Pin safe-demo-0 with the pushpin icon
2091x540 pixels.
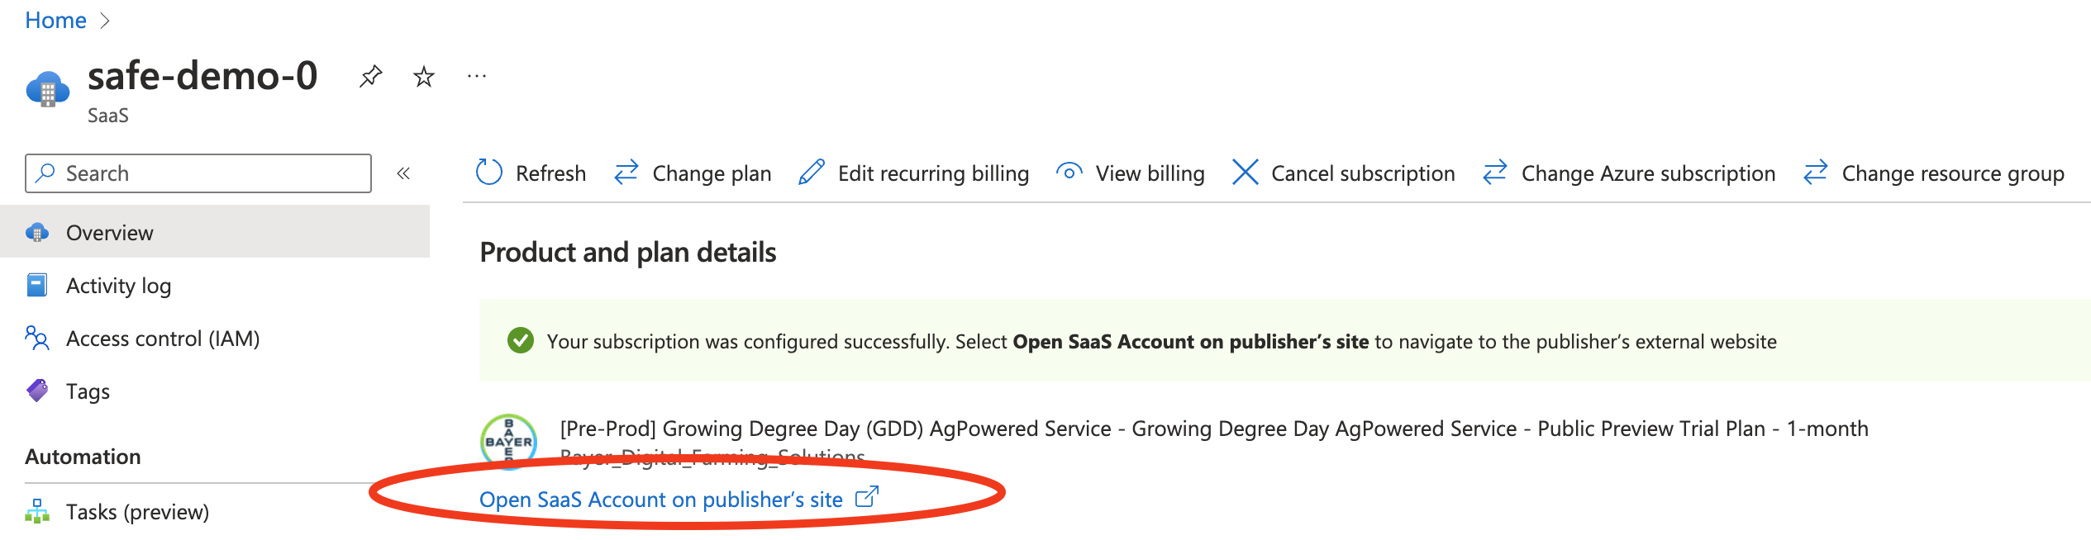click(x=370, y=77)
